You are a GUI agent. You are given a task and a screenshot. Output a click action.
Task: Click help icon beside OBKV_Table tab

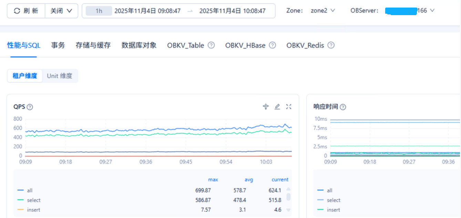[x=211, y=45]
